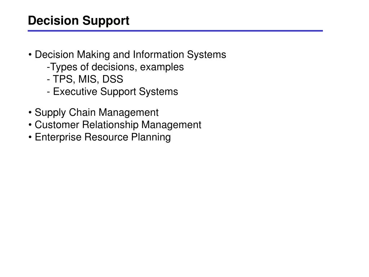Select the Enterprise Resource Planning bullet
The width and height of the screenshot is (369, 277).
click(x=99, y=137)
